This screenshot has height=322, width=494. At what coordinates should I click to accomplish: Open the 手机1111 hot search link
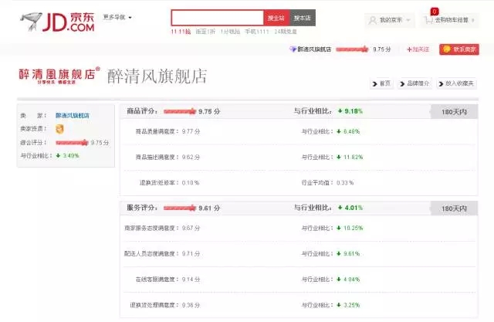click(257, 32)
